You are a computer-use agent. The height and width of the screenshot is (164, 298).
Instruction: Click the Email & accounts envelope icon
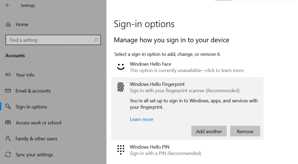tap(8, 91)
